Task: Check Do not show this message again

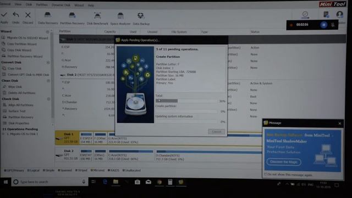Action: tap(266, 174)
